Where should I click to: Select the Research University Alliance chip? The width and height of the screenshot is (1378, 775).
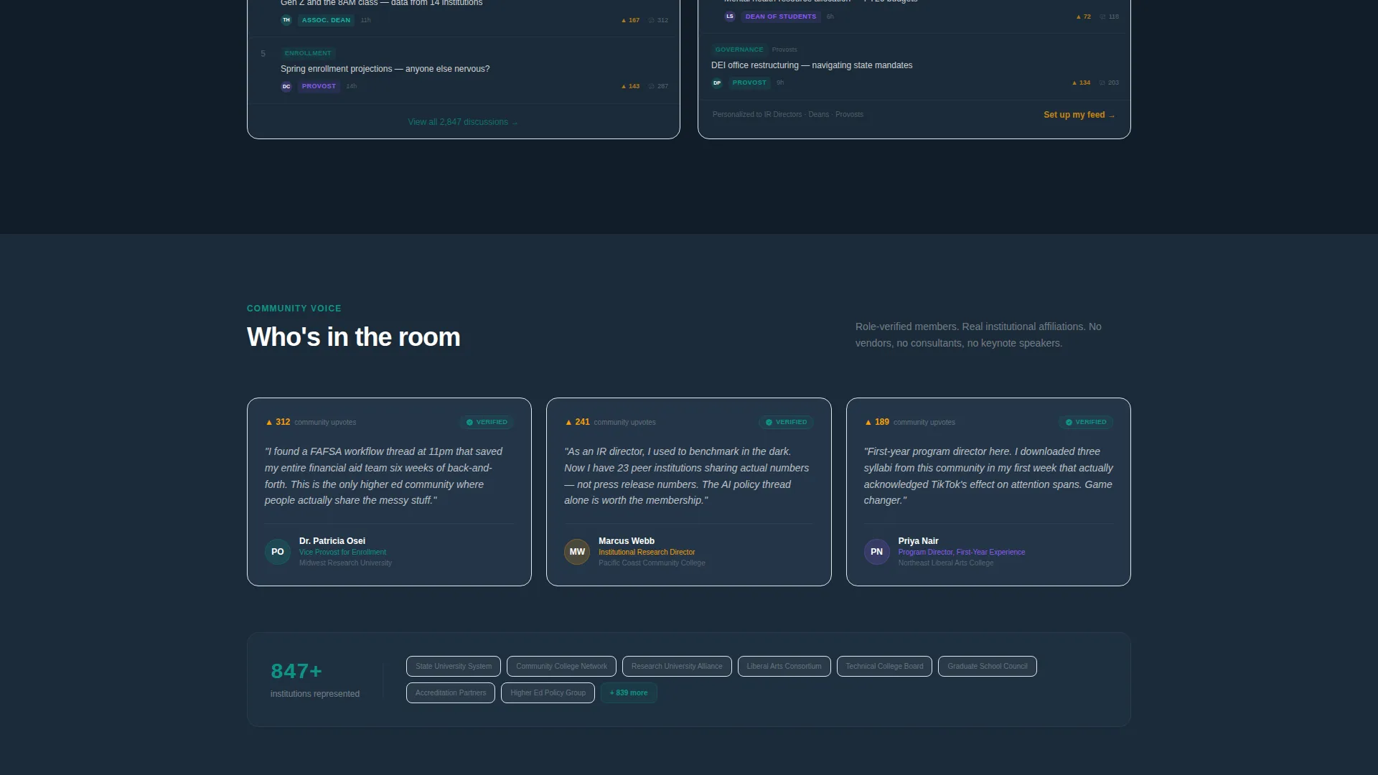point(677,666)
